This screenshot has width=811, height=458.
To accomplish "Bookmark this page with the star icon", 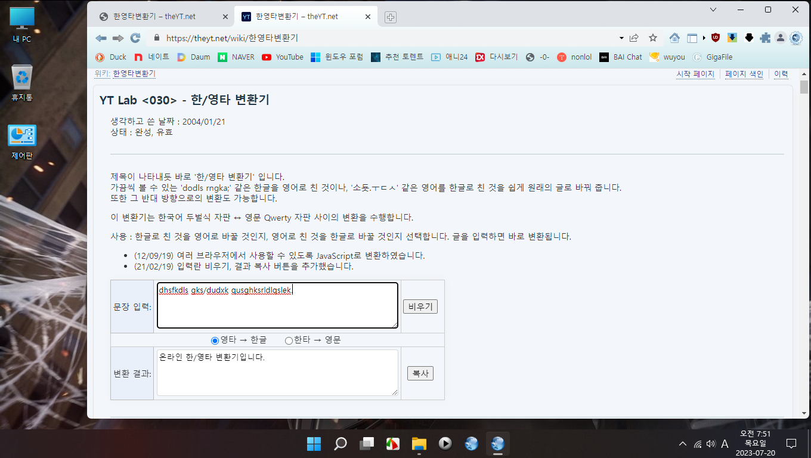I will [x=653, y=38].
